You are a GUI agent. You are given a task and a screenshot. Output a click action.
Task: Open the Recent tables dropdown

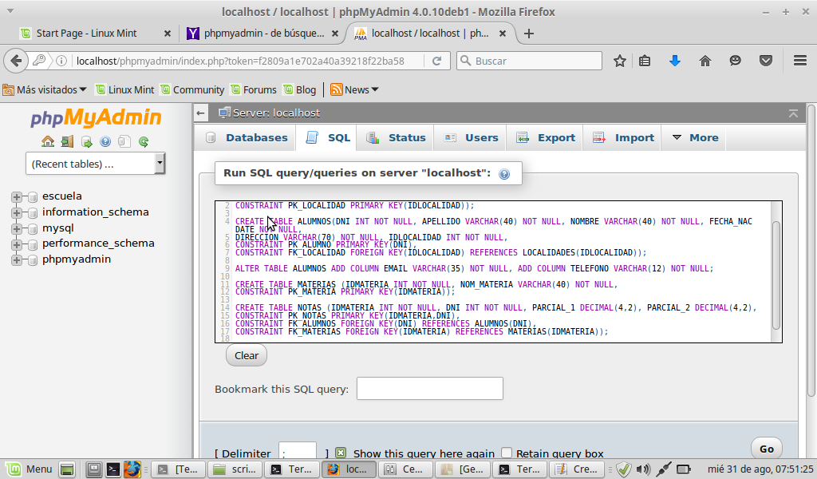click(95, 164)
